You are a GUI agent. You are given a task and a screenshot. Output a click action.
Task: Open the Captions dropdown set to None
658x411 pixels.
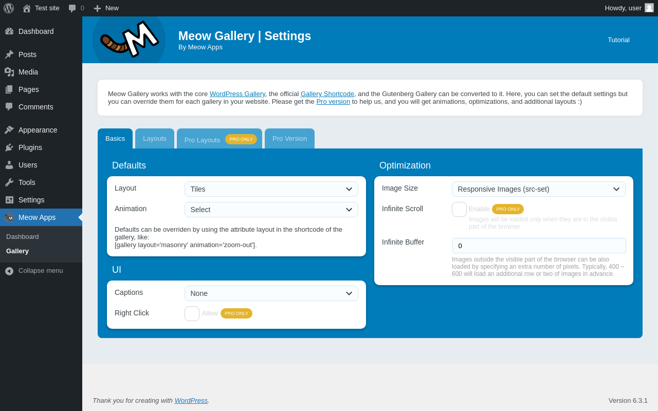(271, 293)
